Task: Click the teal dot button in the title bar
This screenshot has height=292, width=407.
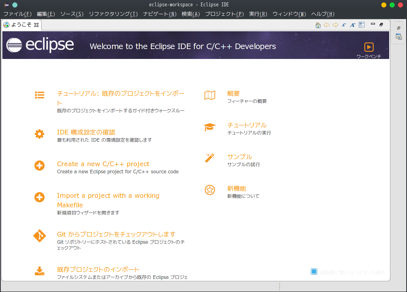Action: 15,5
